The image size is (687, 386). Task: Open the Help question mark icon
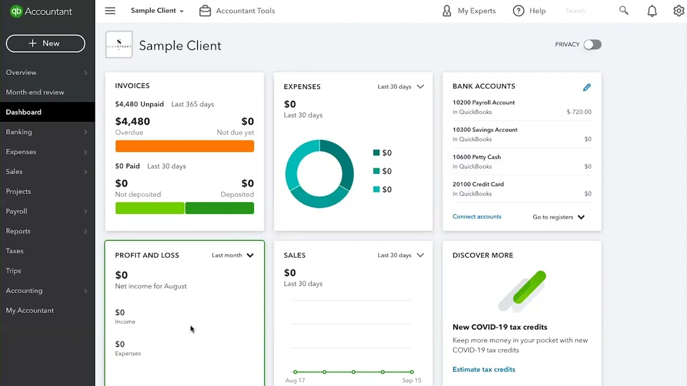pyautogui.click(x=518, y=11)
